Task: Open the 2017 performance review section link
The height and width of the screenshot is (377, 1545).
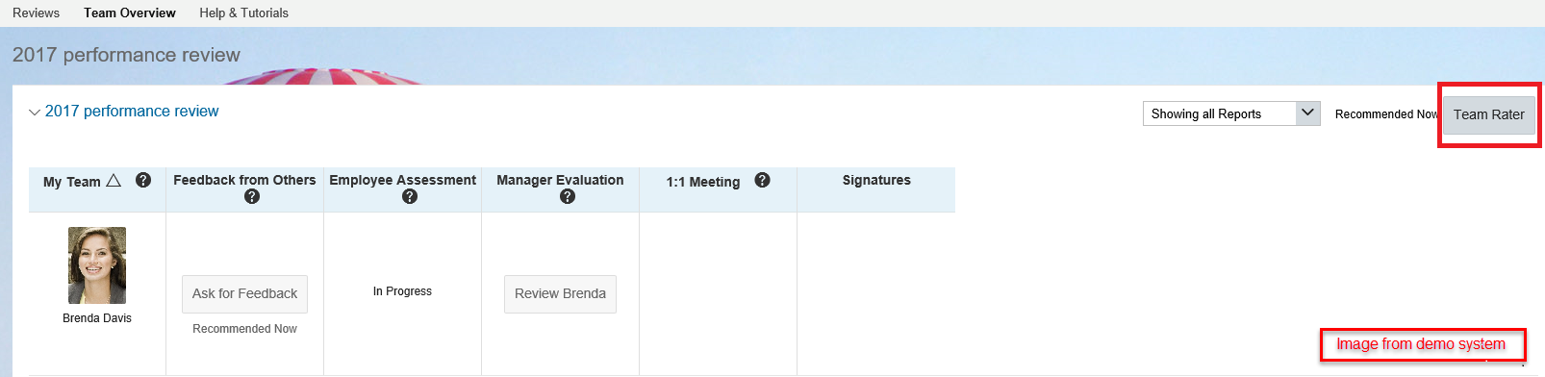Action: tap(132, 112)
